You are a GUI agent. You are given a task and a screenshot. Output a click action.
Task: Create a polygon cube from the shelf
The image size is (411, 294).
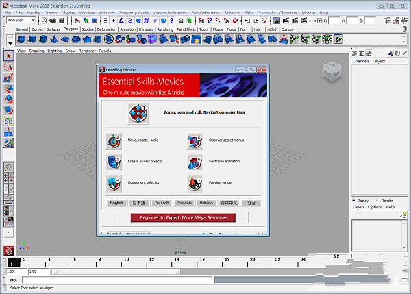pyautogui.click(x=32, y=39)
